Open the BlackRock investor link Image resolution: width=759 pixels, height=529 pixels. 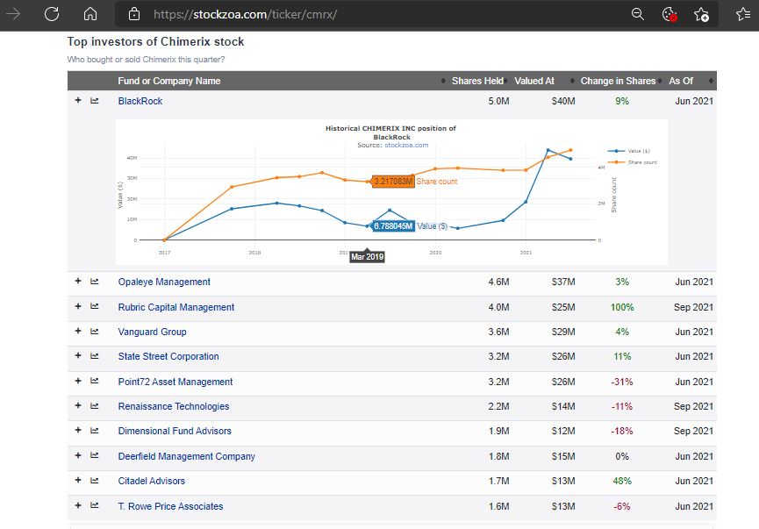[x=140, y=101]
